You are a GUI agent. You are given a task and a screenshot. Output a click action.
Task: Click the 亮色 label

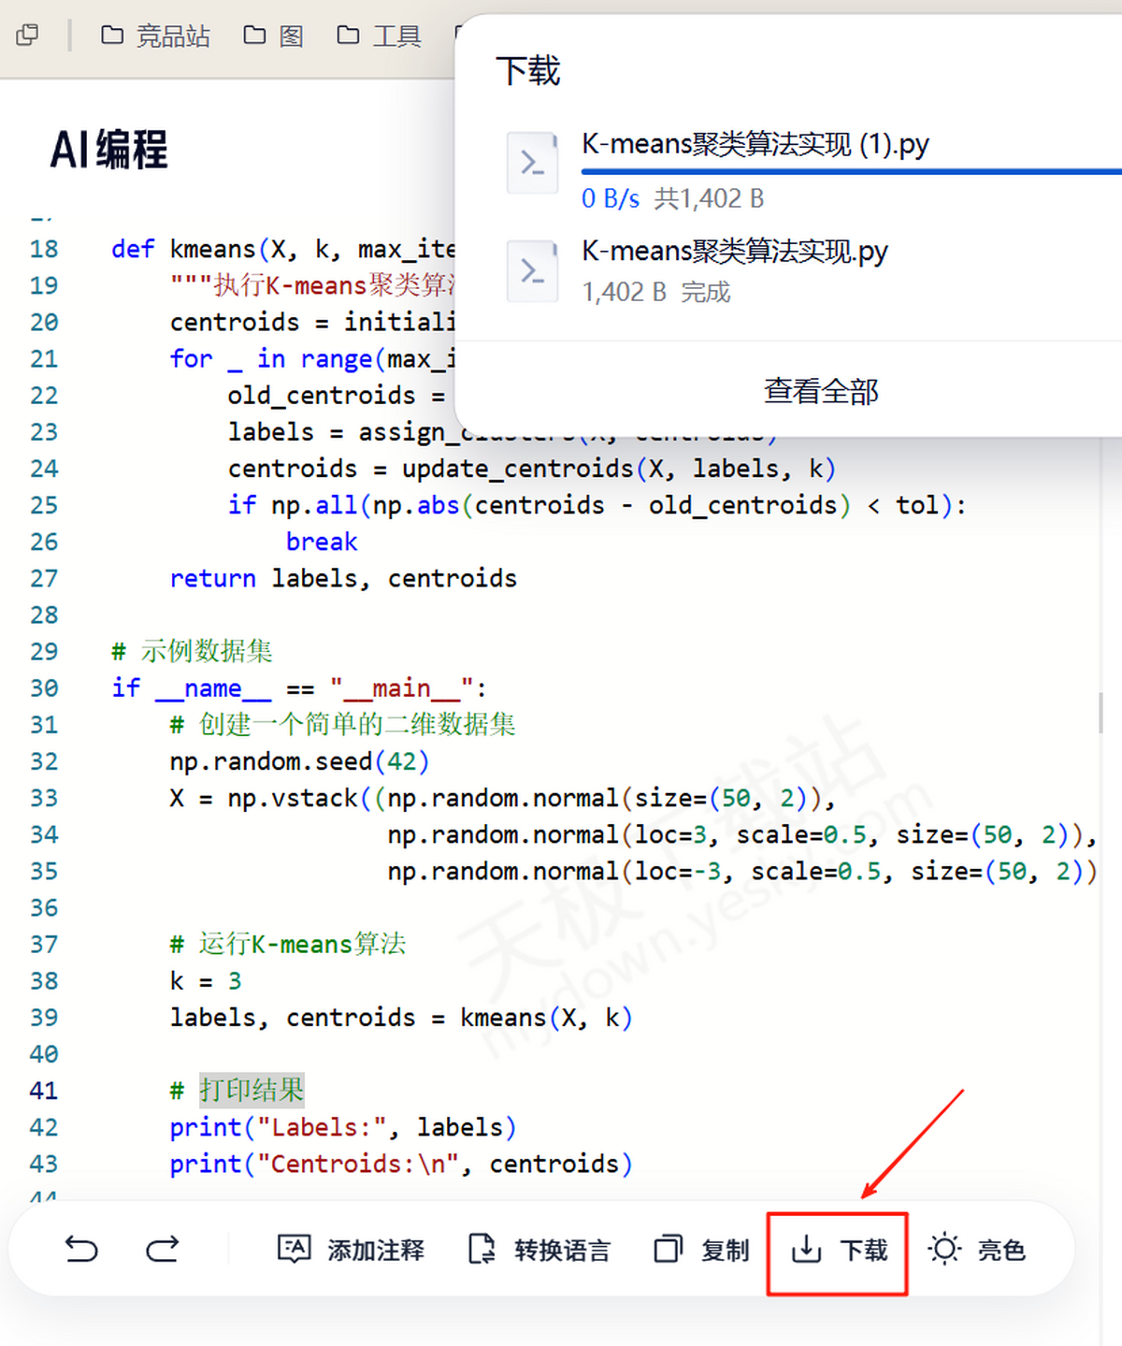[x=1001, y=1250]
